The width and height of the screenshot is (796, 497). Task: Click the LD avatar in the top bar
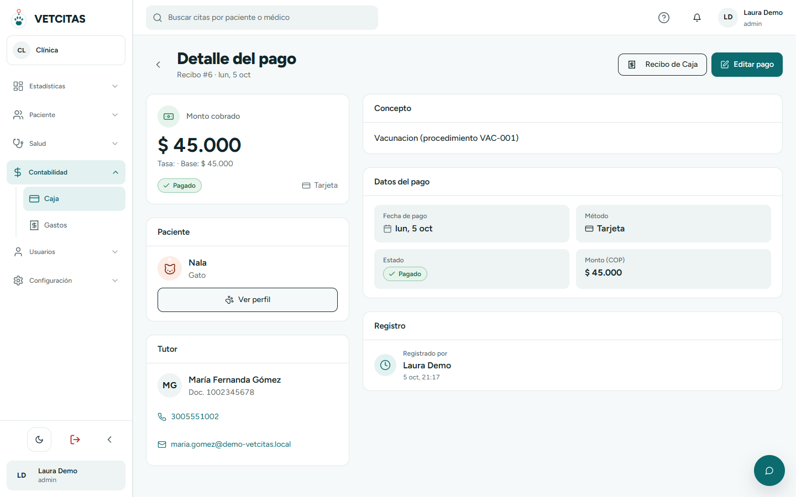tap(728, 18)
